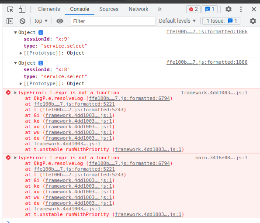The width and height of the screenshot is (260, 223).
Task: Click info icon beside second Object
Action: (41, 63)
